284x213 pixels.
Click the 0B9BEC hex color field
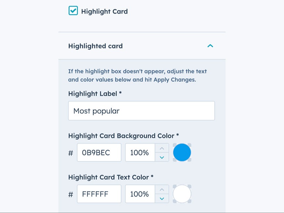(99, 153)
